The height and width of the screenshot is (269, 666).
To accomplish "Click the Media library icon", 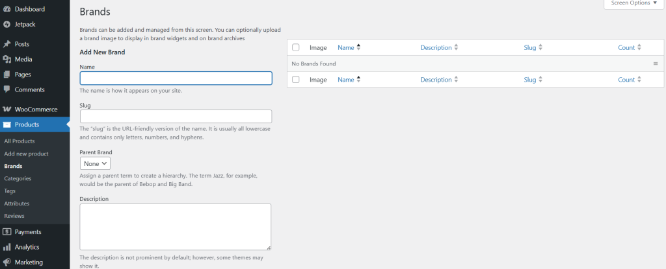I will pyautogui.click(x=7, y=59).
